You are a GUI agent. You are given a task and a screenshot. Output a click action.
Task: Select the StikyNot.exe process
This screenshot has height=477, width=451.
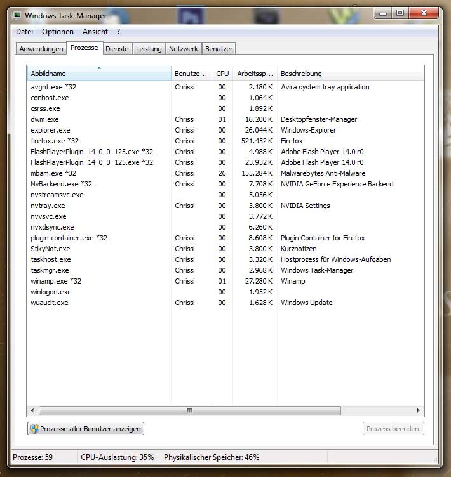226,249
